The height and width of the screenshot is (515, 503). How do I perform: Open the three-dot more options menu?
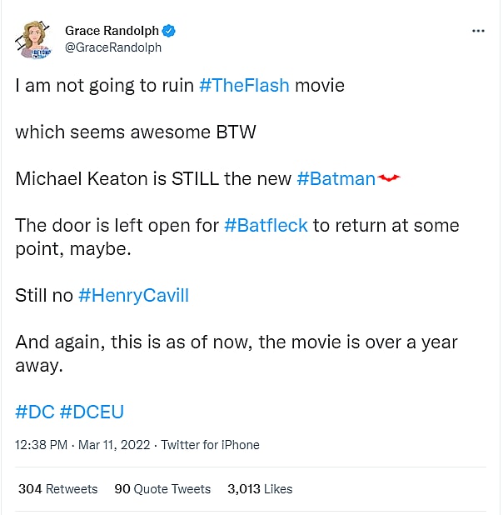[478, 31]
